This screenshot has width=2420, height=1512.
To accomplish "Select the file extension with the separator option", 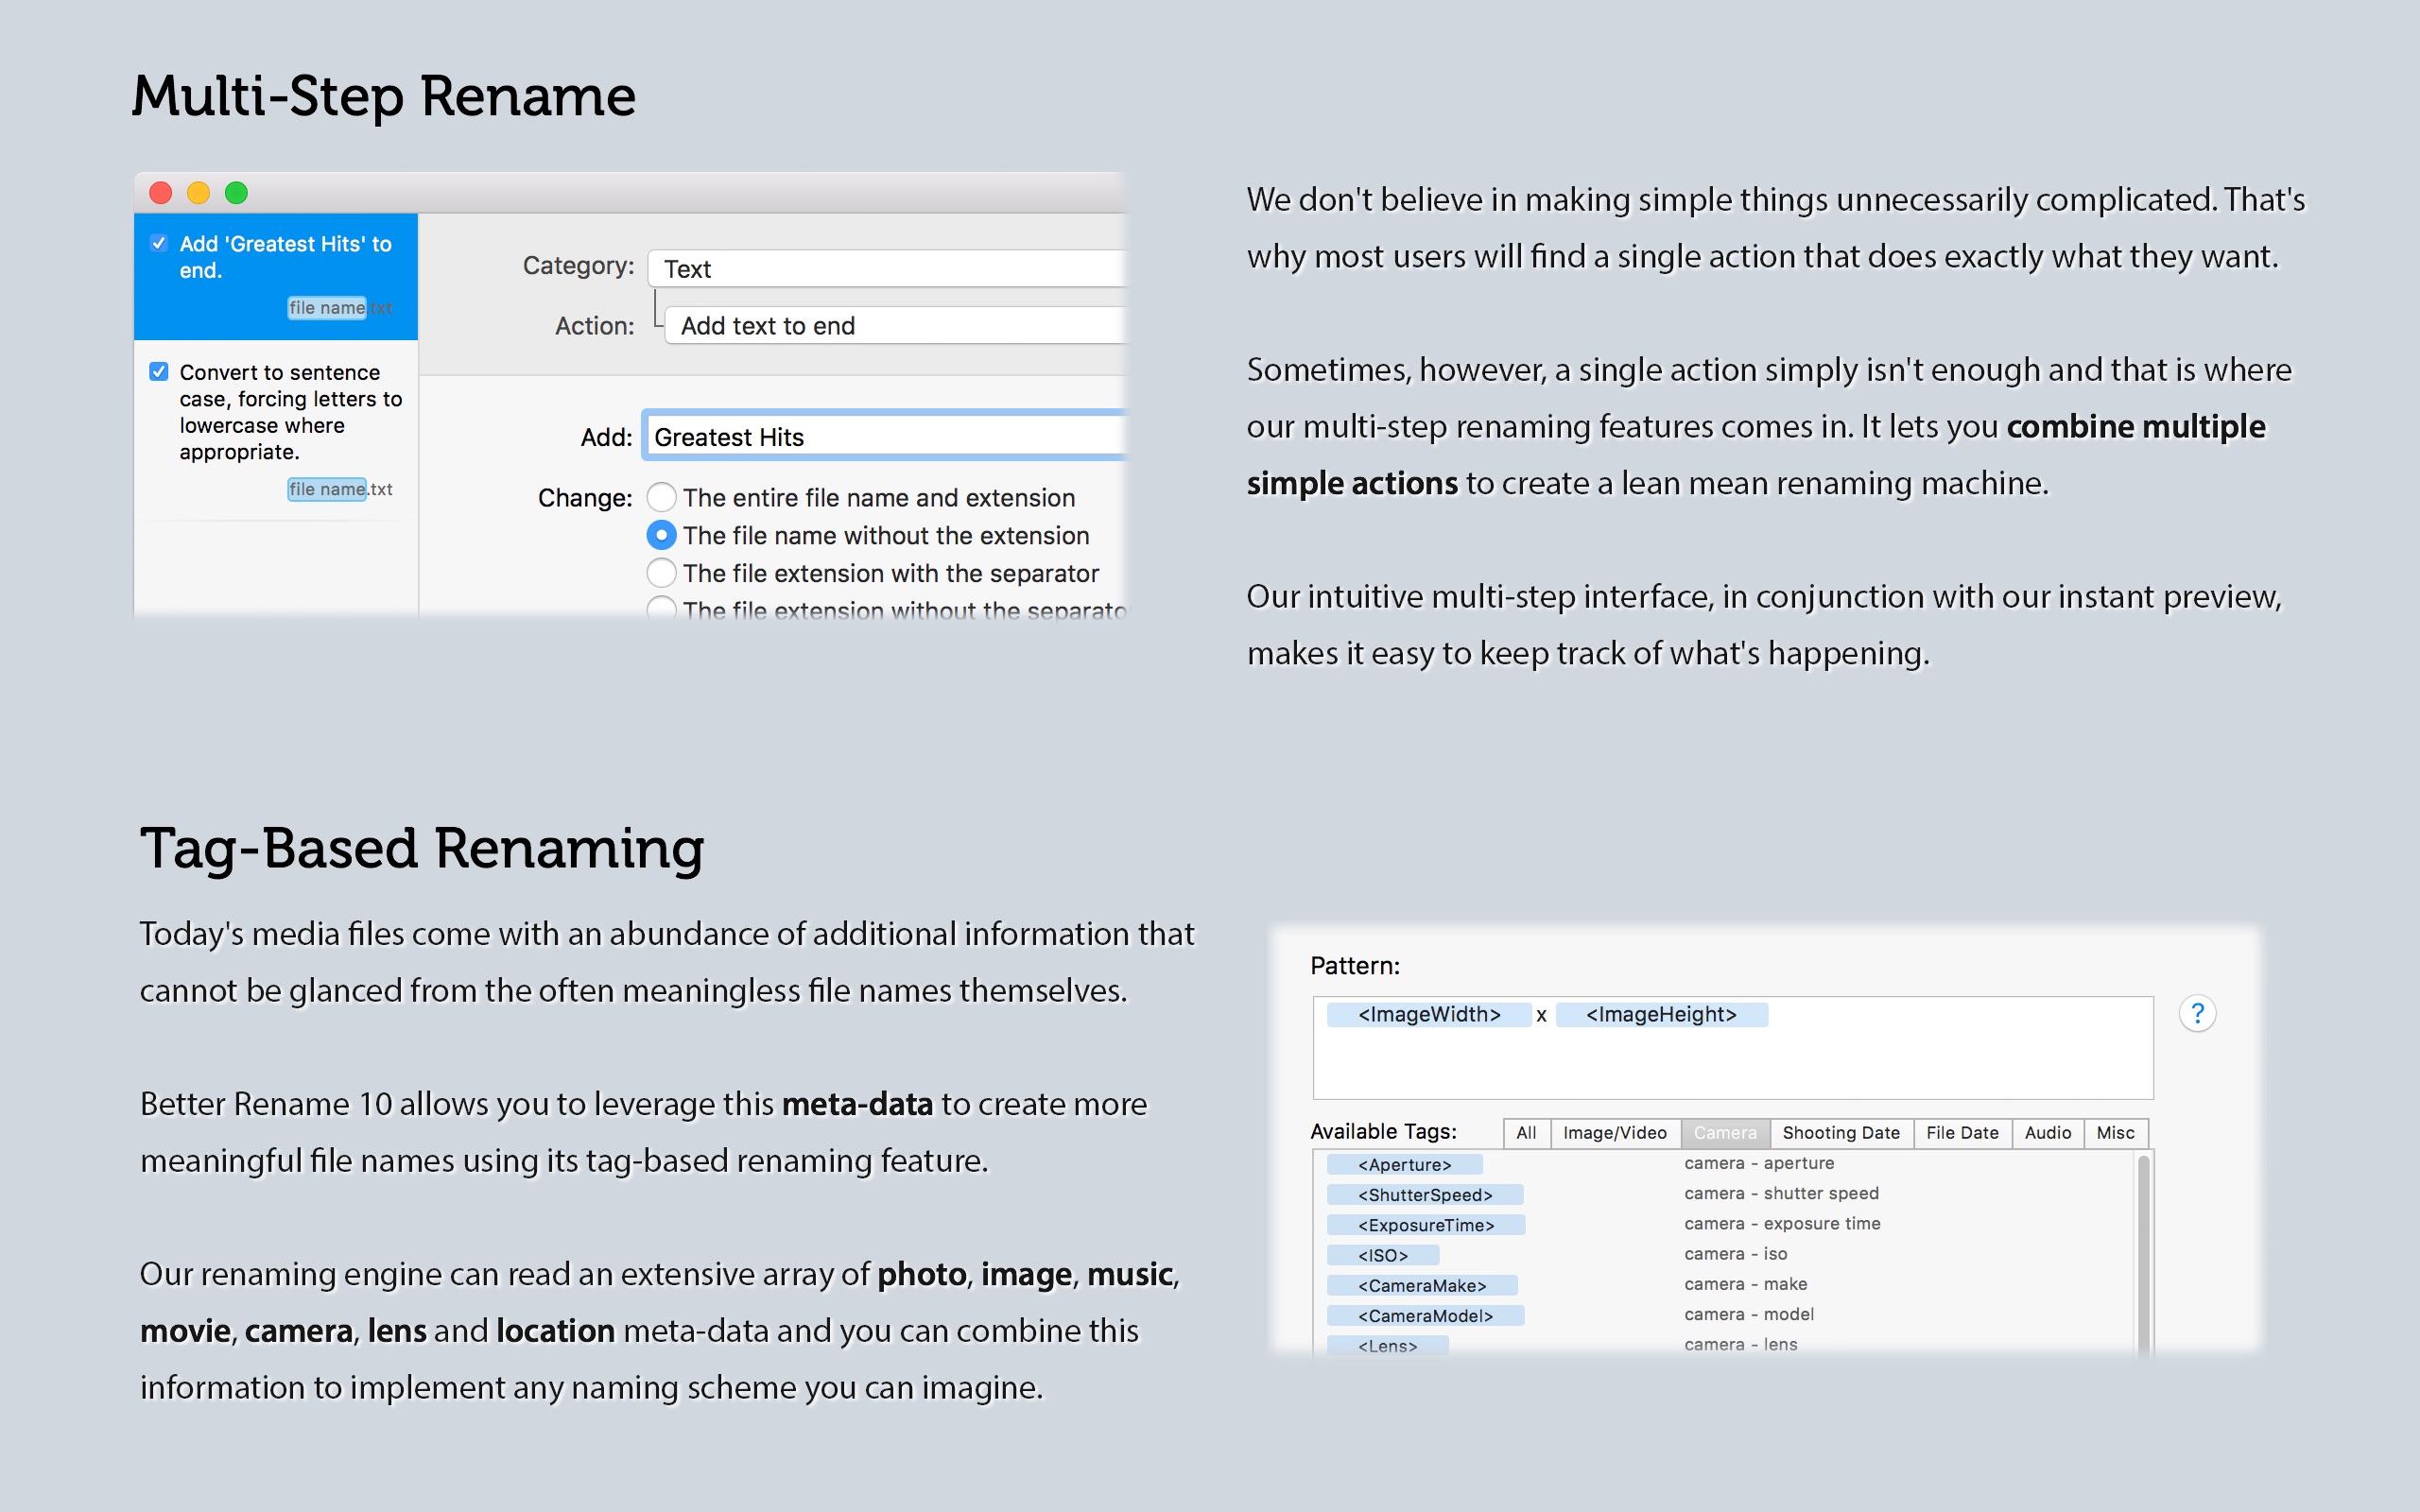I will click(x=661, y=573).
